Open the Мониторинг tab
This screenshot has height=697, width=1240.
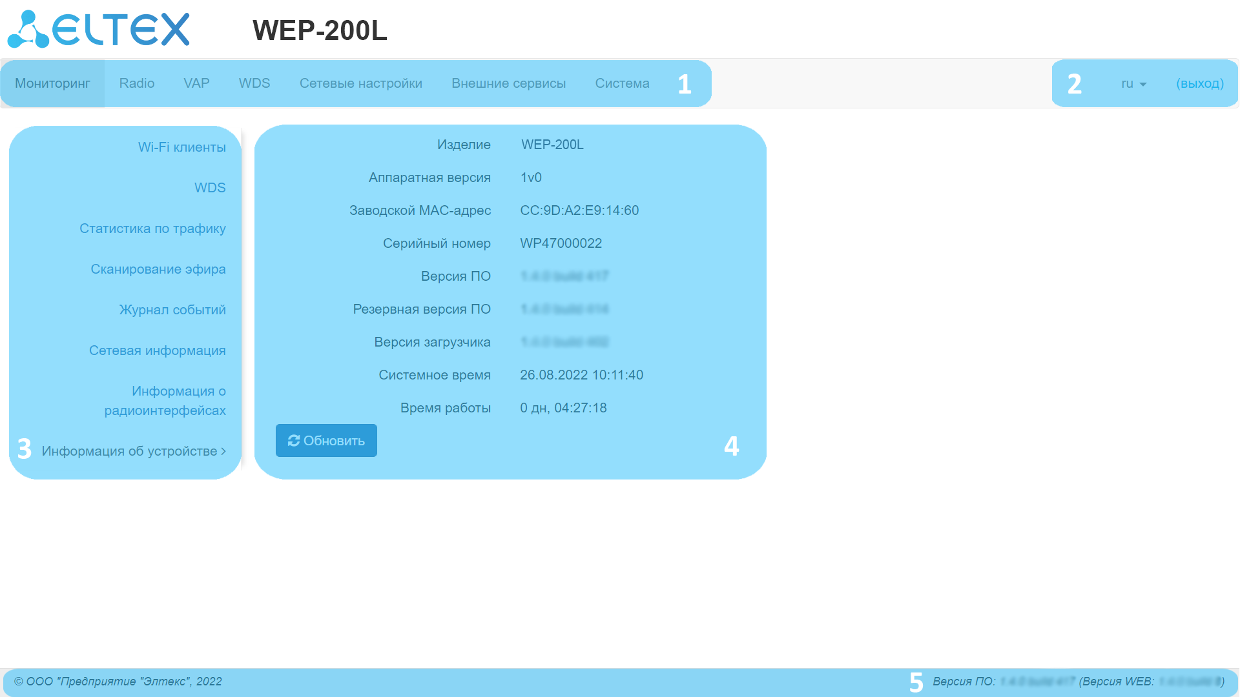52,84
